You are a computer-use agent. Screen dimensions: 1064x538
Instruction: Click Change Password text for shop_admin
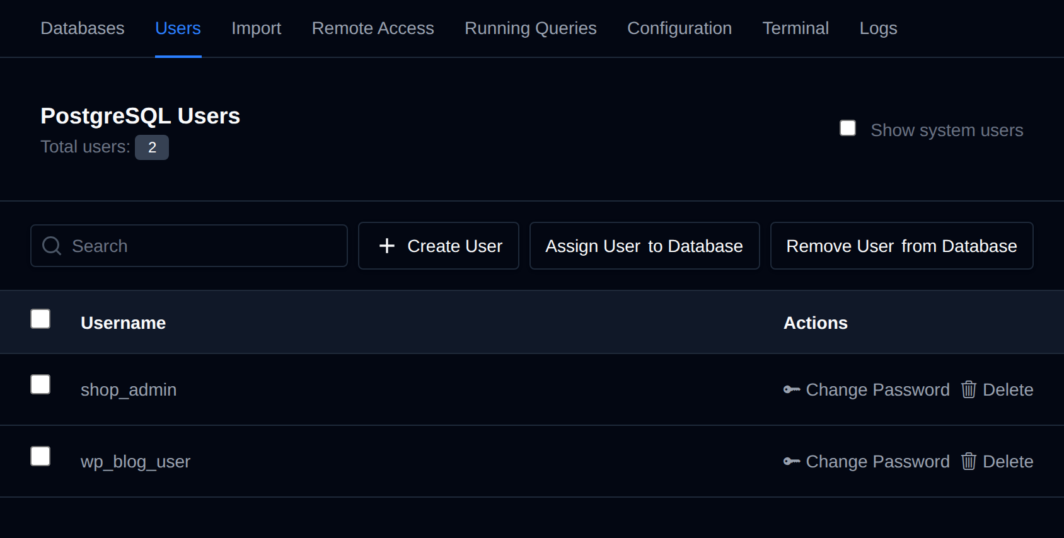(877, 389)
